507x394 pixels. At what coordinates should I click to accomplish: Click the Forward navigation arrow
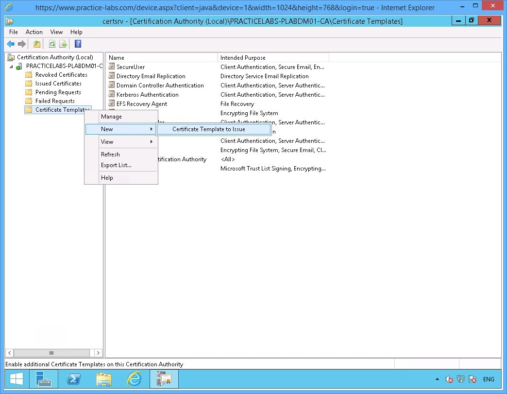coord(21,44)
